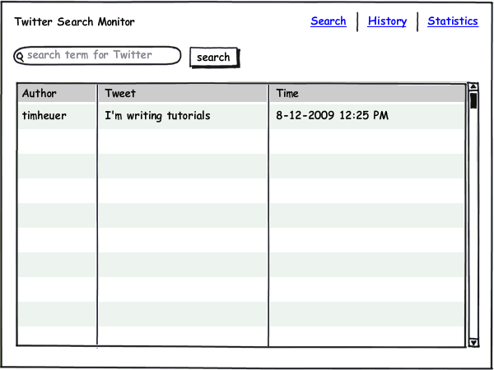Select the "I'm writing tutorials" tweet cell
The image size is (494, 370).
point(183,116)
